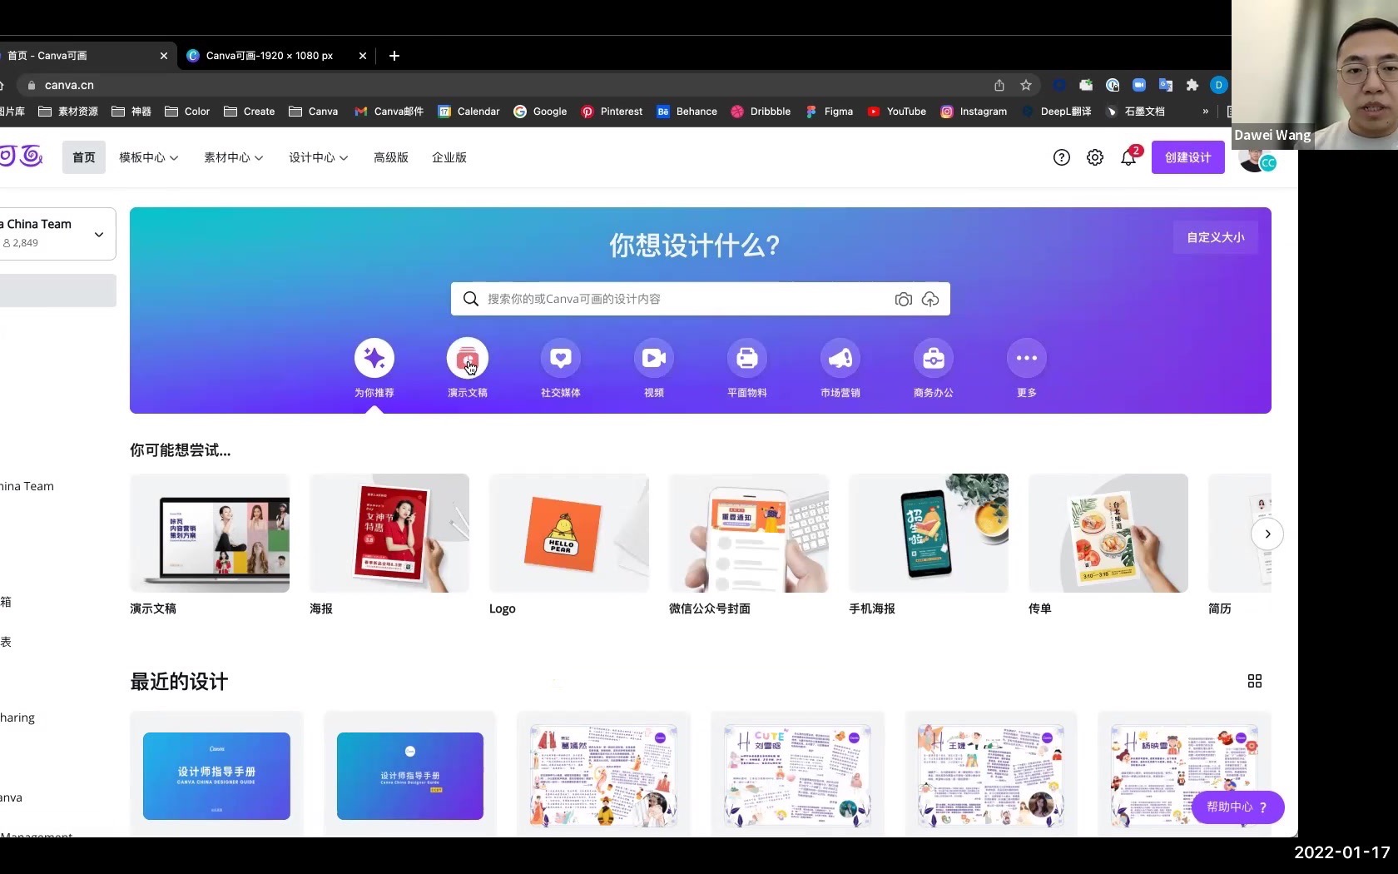This screenshot has height=874, width=1398.
Task: Show next suggested design types arrow
Action: 1267,534
